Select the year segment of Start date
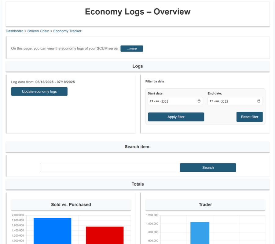 164,101
